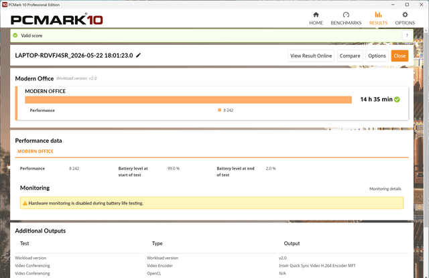Open the Home navigation icon

point(316,15)
